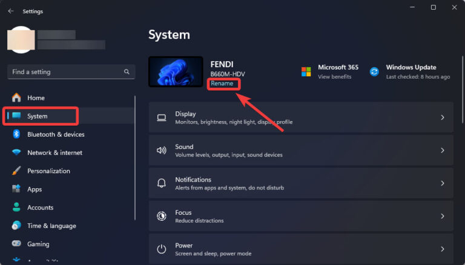The height and width of the screenshot is (265, 465).
Task: Click the Home icon in sidebar
Action: click(16, 98)
